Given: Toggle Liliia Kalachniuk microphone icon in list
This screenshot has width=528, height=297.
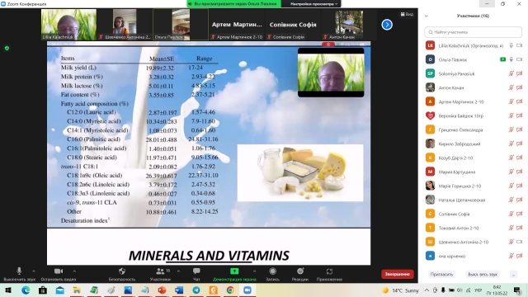Looking at the screenshot, I should coord(511,45).
